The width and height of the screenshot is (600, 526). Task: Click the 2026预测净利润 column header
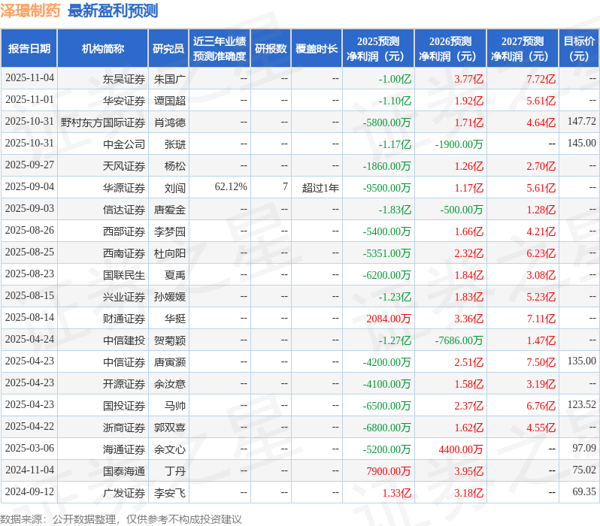coord(450,49)
